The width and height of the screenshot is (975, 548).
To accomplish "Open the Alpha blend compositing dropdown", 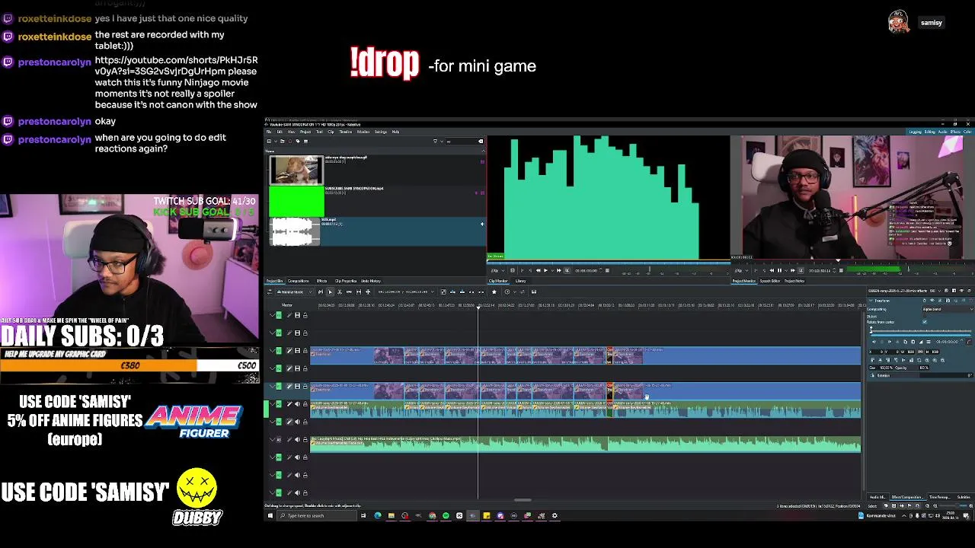I will coord(948,309).
